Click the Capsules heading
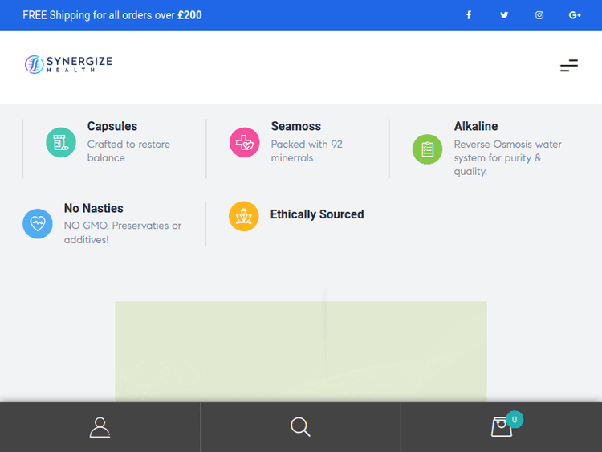The image size is (602, 452). pos(112,126)
